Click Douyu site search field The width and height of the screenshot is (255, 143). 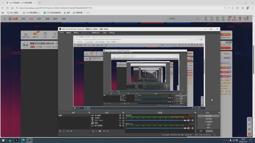pos(181,19)
